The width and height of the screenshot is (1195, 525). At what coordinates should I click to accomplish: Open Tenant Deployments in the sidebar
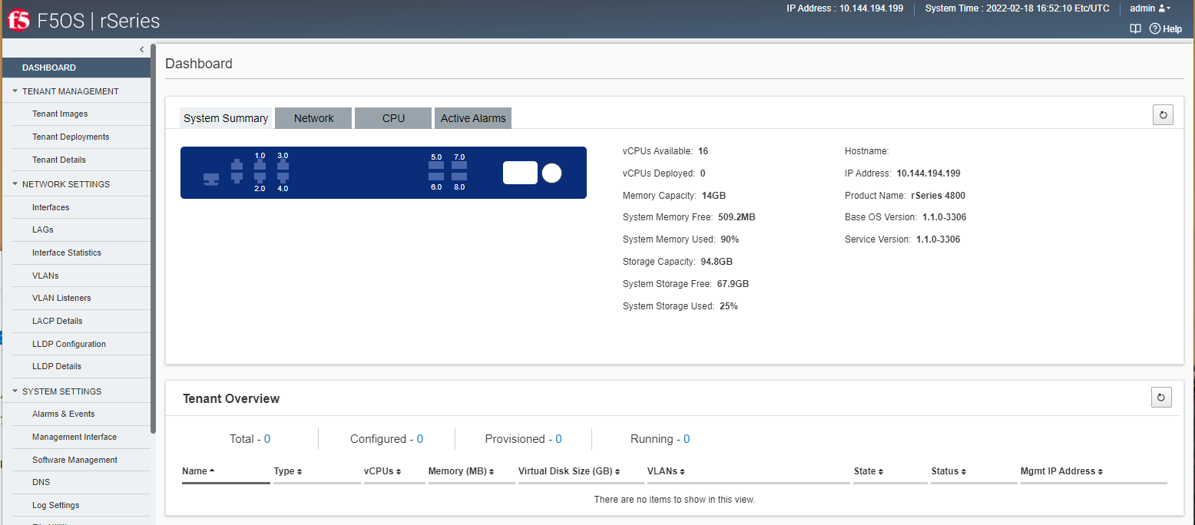point(71,137)
